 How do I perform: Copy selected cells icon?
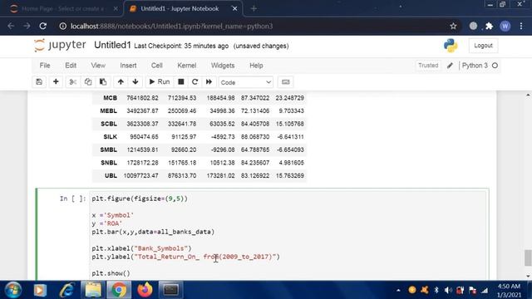(88, 82)
